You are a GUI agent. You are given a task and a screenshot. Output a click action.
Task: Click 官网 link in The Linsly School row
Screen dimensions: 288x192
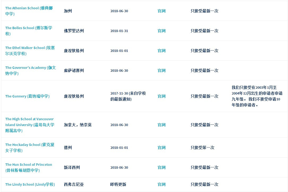point(161,184)
